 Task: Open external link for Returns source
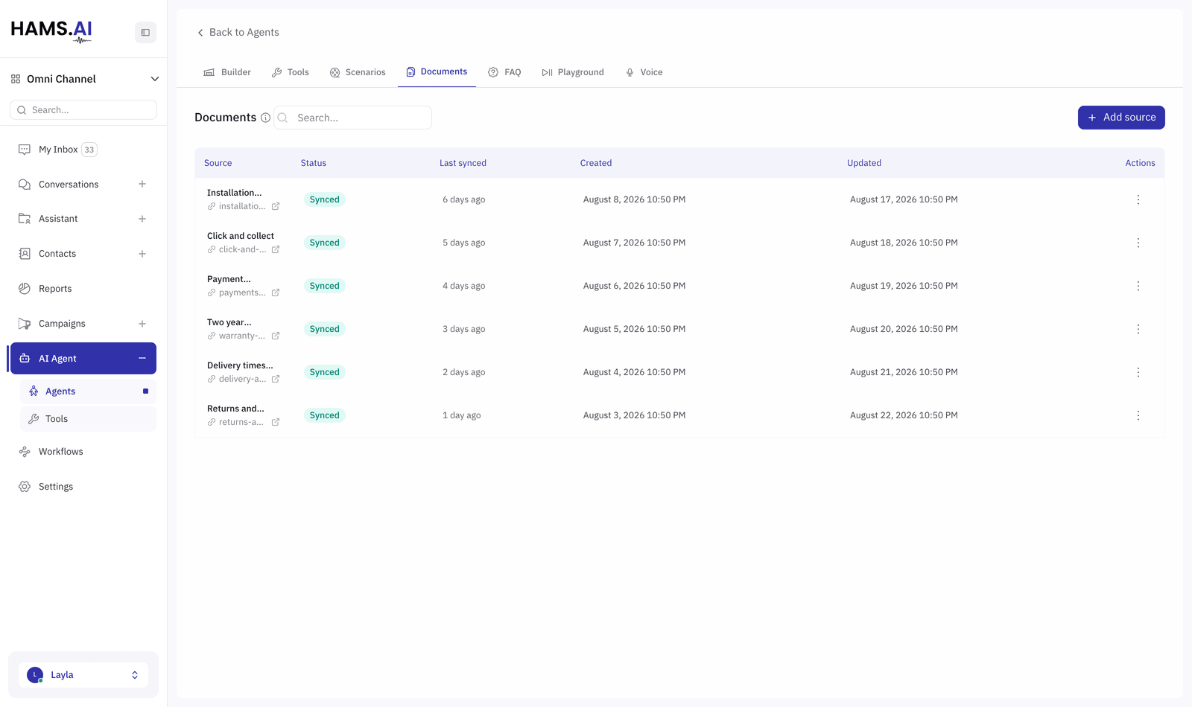coord(276,422)
